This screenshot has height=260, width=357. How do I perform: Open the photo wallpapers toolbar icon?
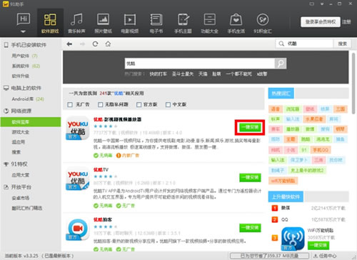click(x=103, y=19)
